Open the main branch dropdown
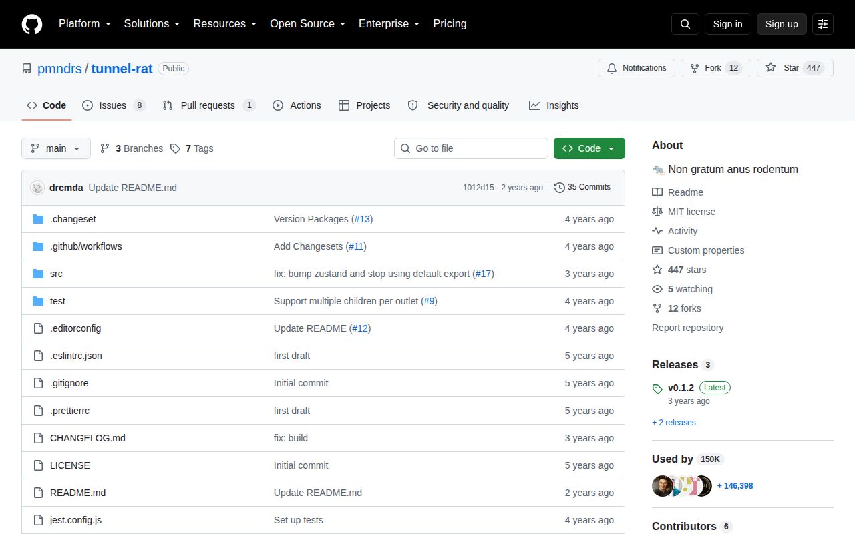Screen dimensions: 855x534 (56, 148)
